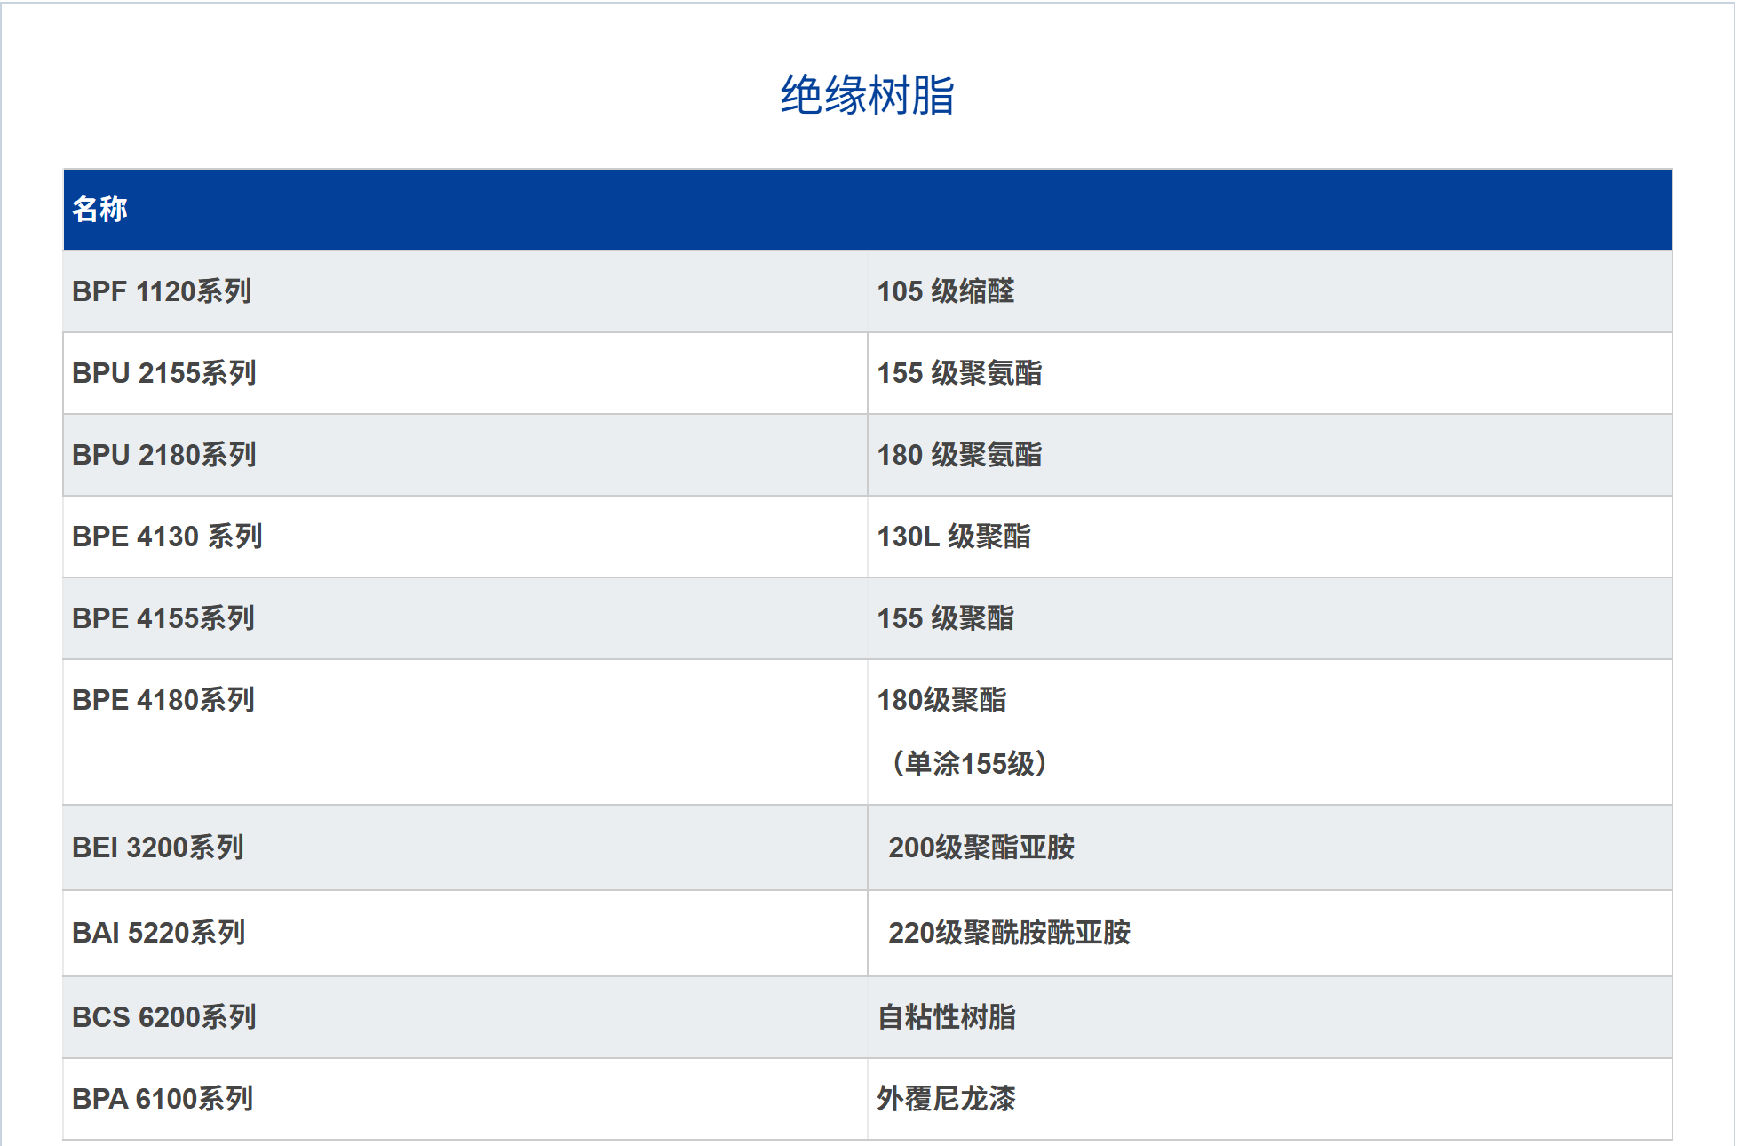Select the BEI 3200系列 row
Screen dimensions: 1739x1146
point(158,848)
